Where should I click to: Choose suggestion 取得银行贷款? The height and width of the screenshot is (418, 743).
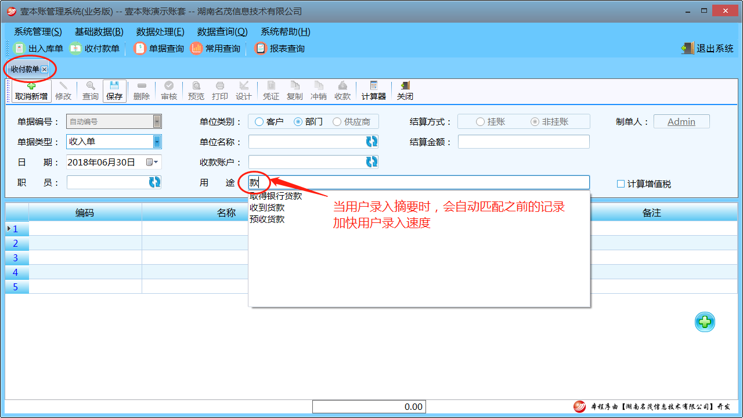coord(276,196)
